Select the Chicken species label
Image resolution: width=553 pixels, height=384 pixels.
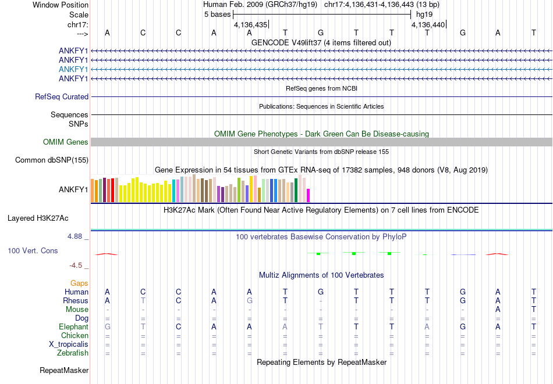pyautogui.click(x=75, y=335)
